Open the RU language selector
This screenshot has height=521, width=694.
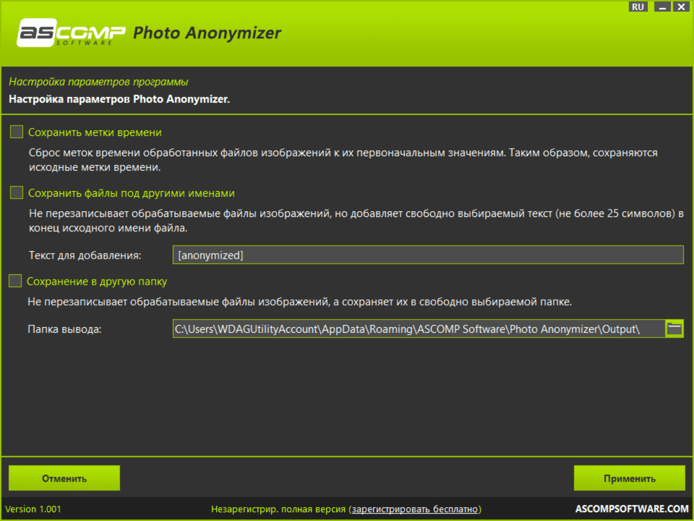[638, 7]
